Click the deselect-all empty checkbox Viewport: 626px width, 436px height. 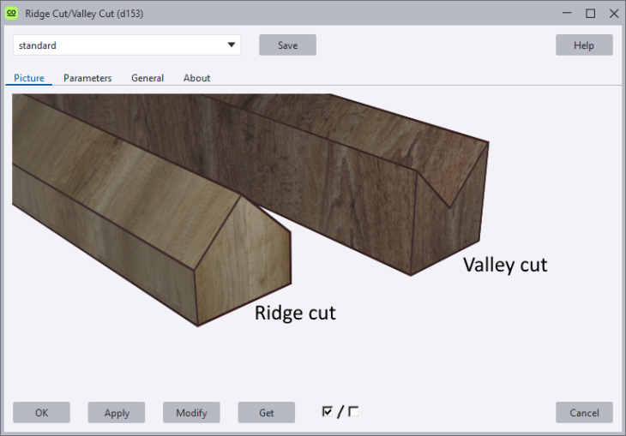click(x=353, y=411)
